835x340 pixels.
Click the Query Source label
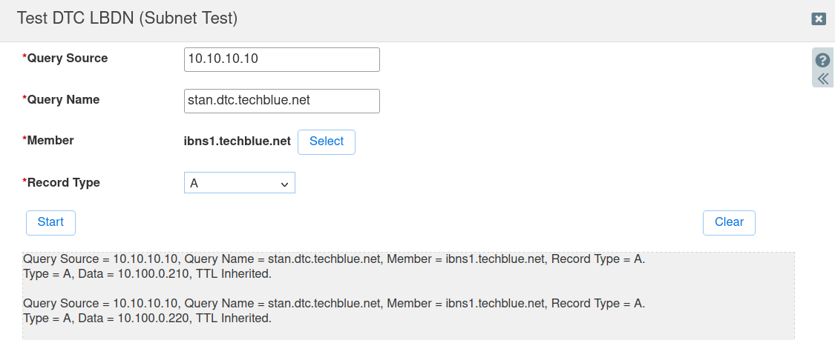coord(67,59)
